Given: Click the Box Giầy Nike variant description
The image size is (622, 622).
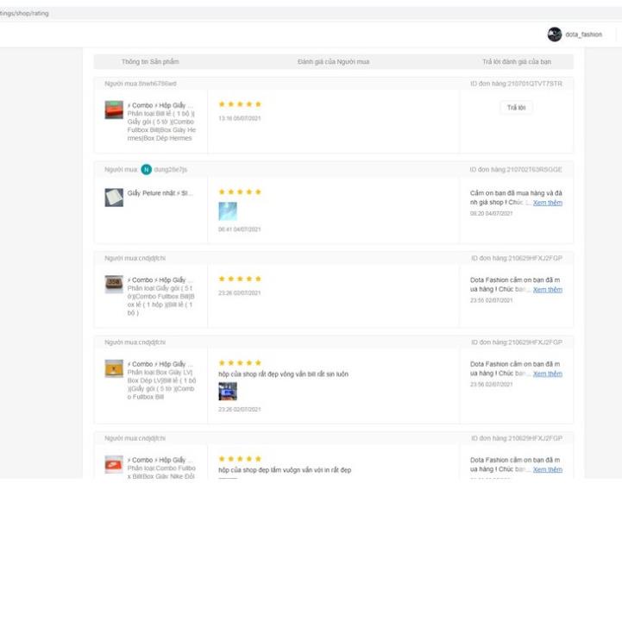Looking at the screenshot, I should pyautogui.click(x=161, y=472).
